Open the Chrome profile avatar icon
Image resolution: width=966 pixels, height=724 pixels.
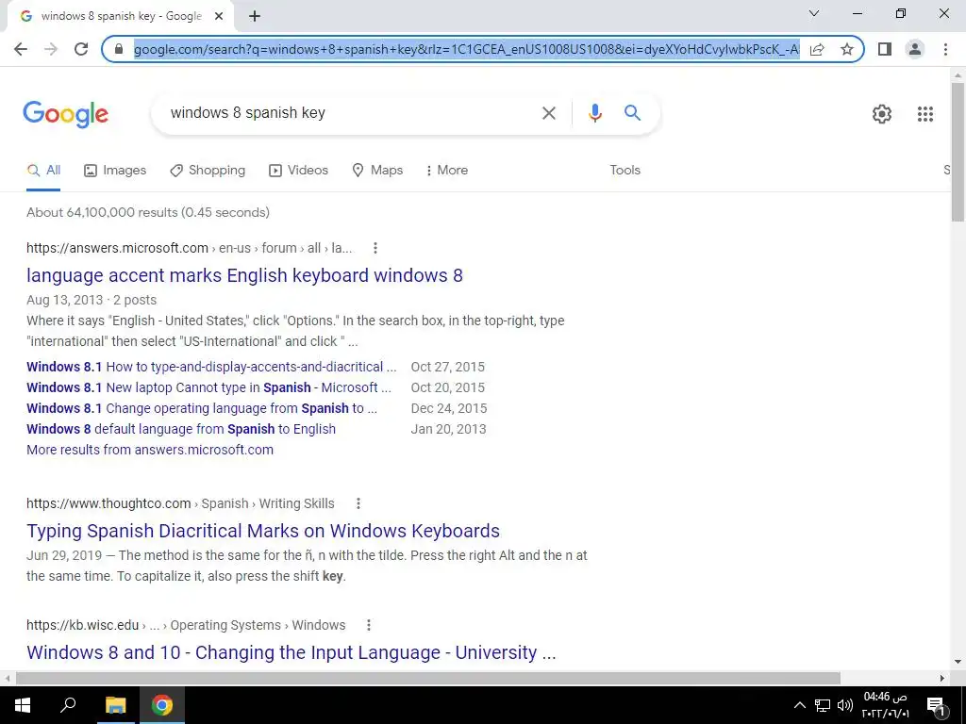(x=915, y=49)
